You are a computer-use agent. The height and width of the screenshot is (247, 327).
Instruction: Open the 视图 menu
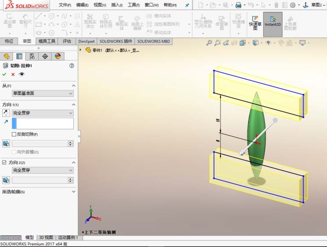coord(100,5)
